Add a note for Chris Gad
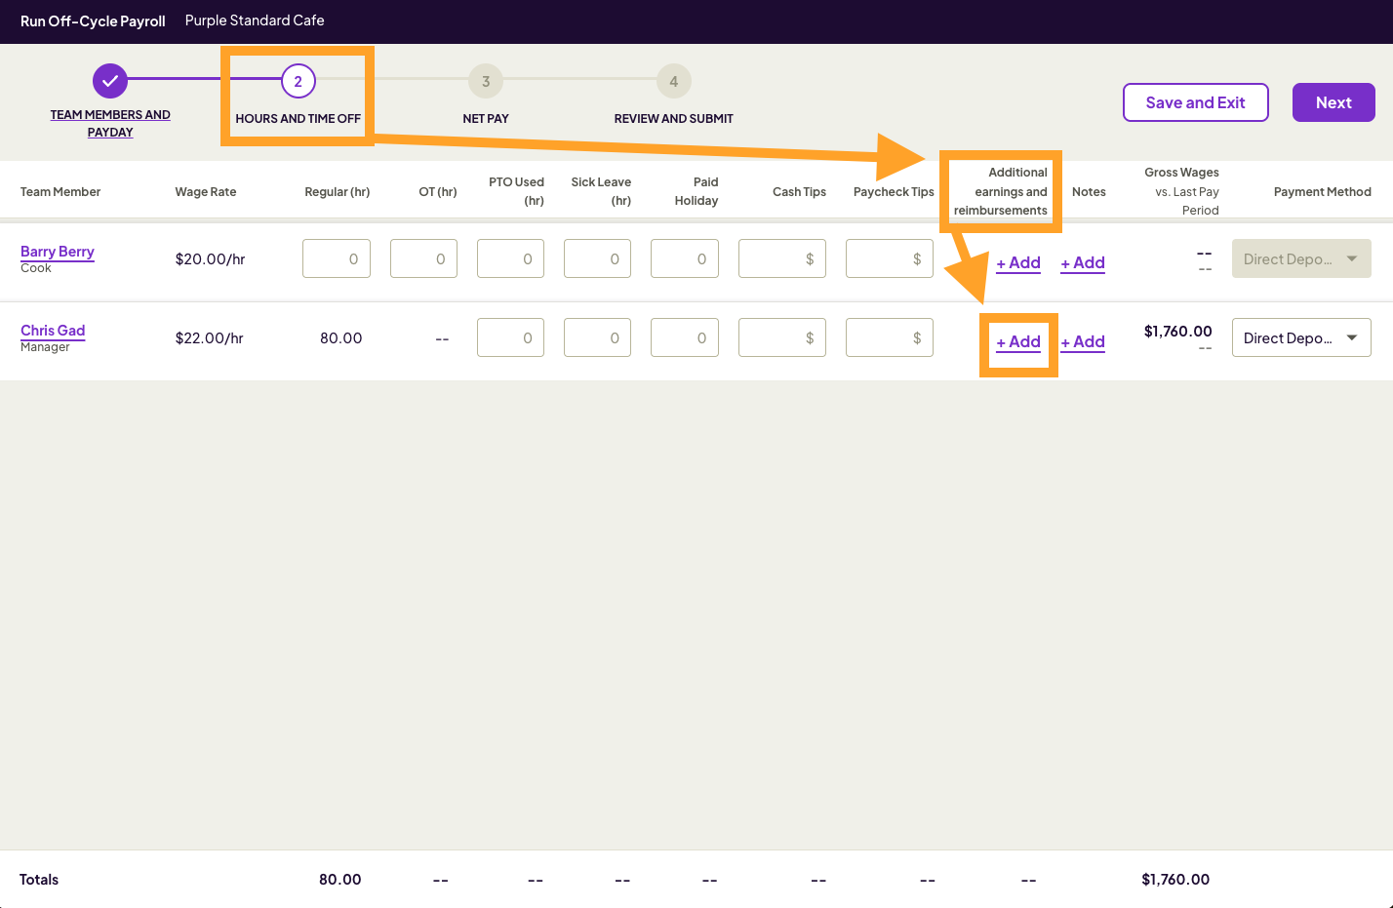This screenshot has height=908, width=1393. point(1083,342)
